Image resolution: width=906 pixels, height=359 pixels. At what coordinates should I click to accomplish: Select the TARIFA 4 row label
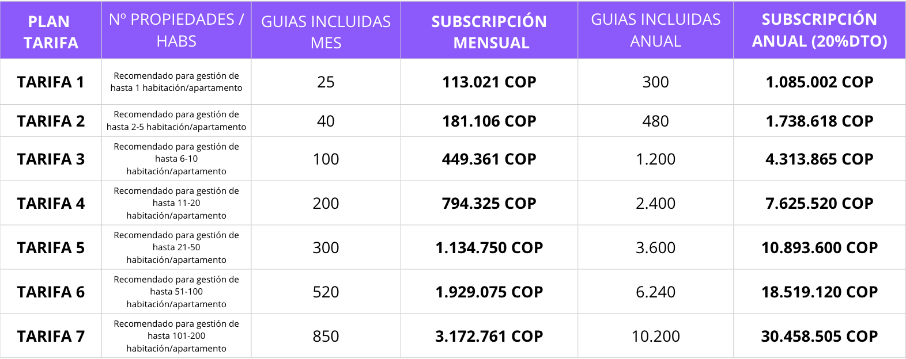click(51, 203)
